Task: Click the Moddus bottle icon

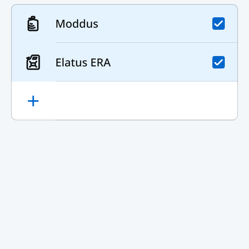Action: coord(33,24)
